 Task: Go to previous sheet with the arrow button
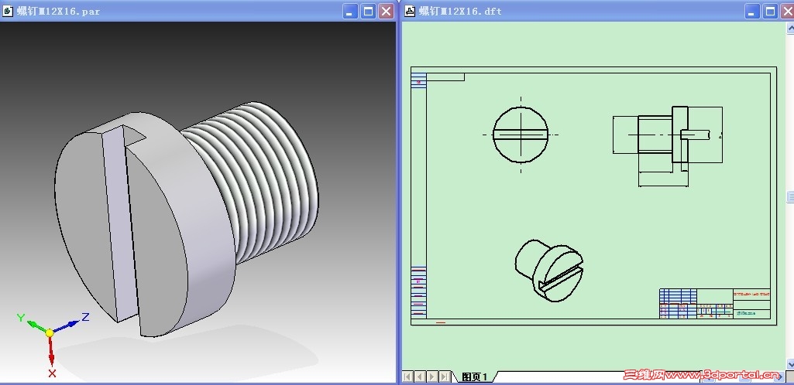pos(420,376)
